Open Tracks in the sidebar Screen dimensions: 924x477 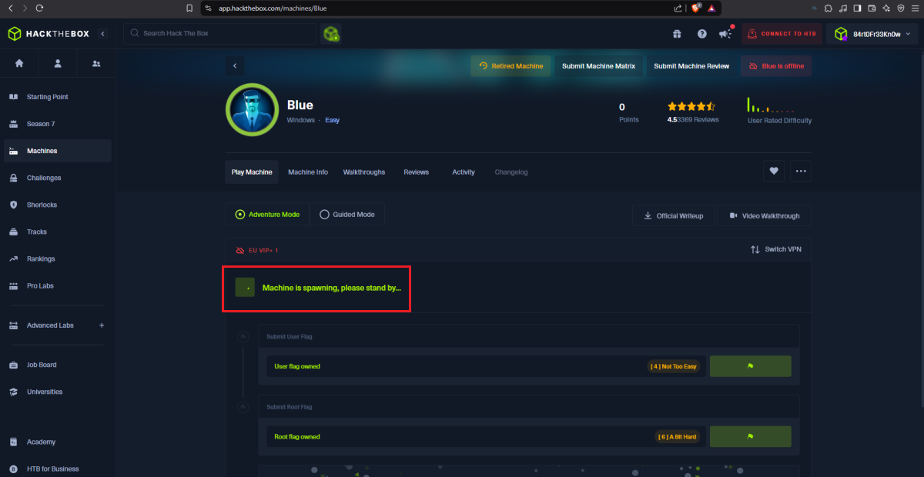[58, 232]
